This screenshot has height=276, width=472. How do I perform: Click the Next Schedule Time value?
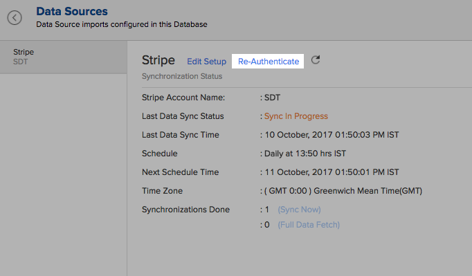pyautogui.click(x=332, y=172)
